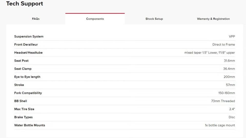
Task: Open the Warranty & Registration tab
Action: pos(213,19)
